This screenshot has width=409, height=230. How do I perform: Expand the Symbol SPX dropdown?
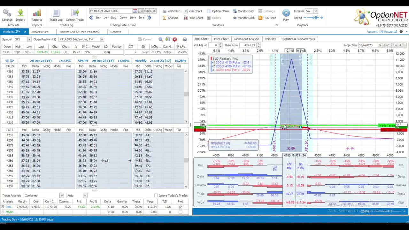pos(29,39)
